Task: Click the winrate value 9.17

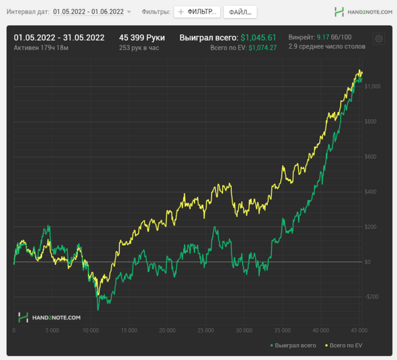Action: coord(323,37)
